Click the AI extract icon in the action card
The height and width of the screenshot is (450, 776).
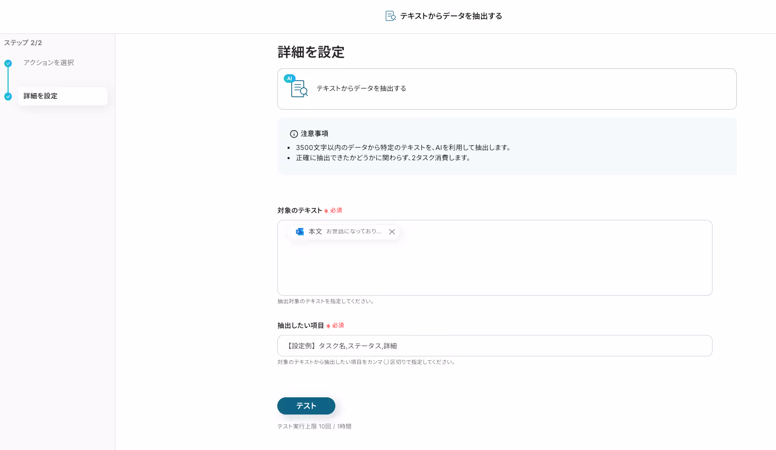click(296, 86)
